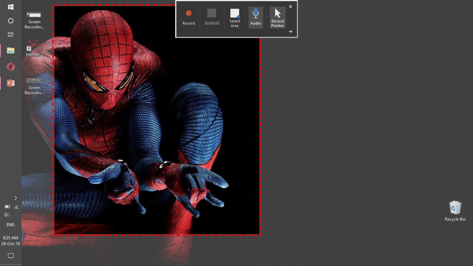Screen dimensions: 473x266
Task: Start recording with the Record button
Action: tap(189, 17)
